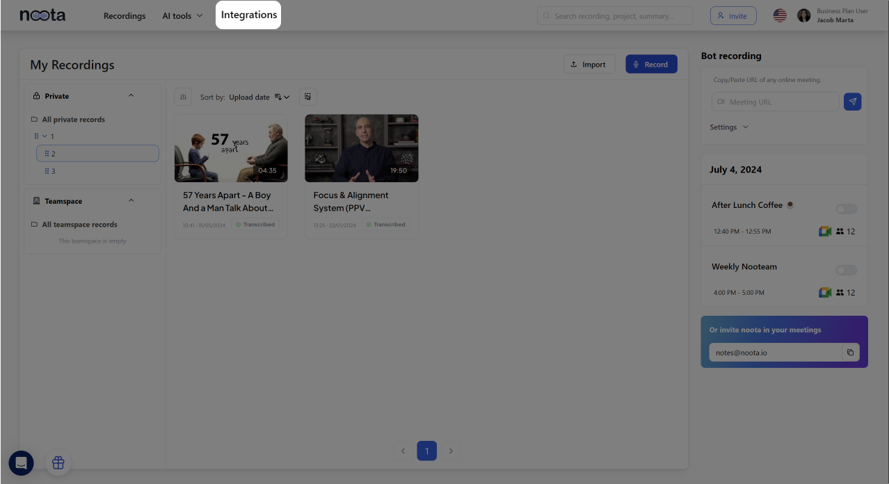Collapse the Teamspace section
Screen dimensions: 889x484
tap(131, 201)
